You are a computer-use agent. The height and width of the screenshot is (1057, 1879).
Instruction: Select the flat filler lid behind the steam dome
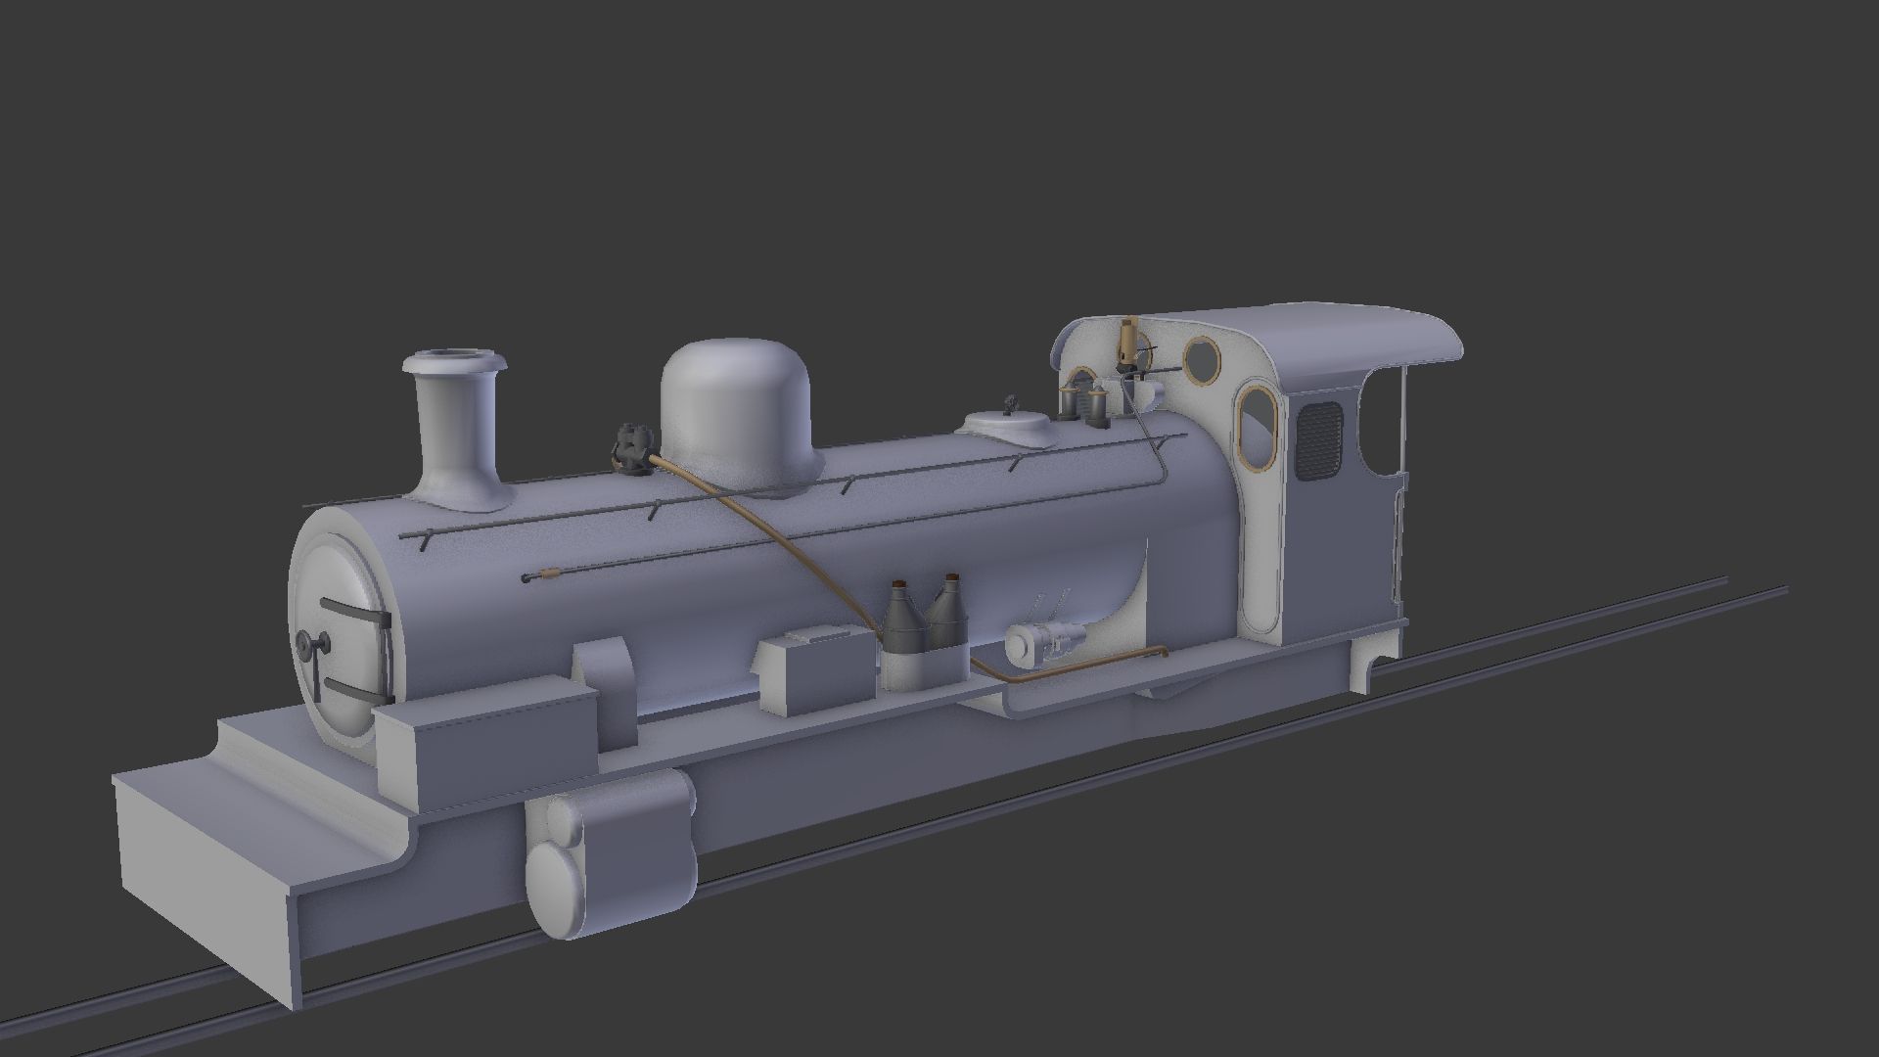click(x=1008, y=426)
